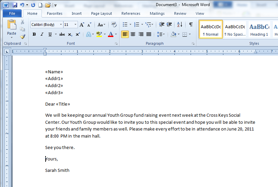Image resolution: width=278 pixels, height=187 pixels.
Task: Apply yellow text highlight color
Action: tap(99, 34)
